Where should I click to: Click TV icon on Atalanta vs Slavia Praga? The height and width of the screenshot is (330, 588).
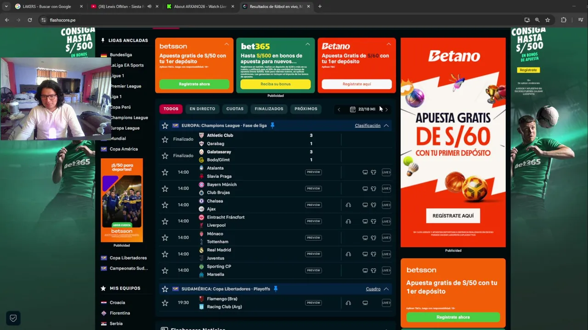[x=365, y=172]
